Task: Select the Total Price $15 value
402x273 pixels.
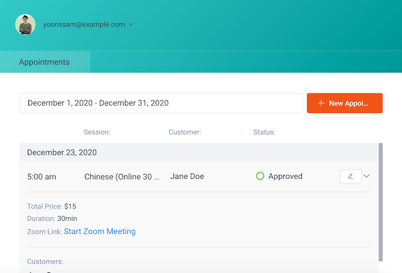Action: coord(70,207)
